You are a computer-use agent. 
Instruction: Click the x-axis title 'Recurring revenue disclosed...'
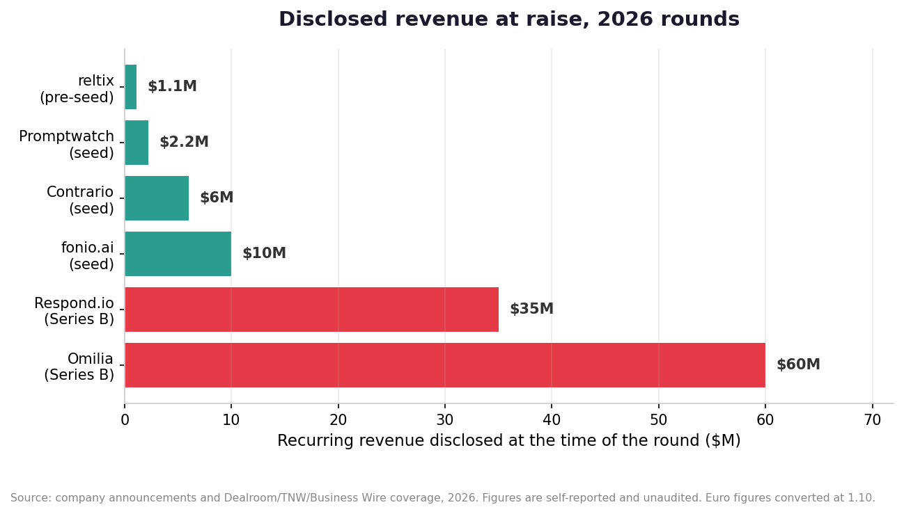tap(509, 441)
